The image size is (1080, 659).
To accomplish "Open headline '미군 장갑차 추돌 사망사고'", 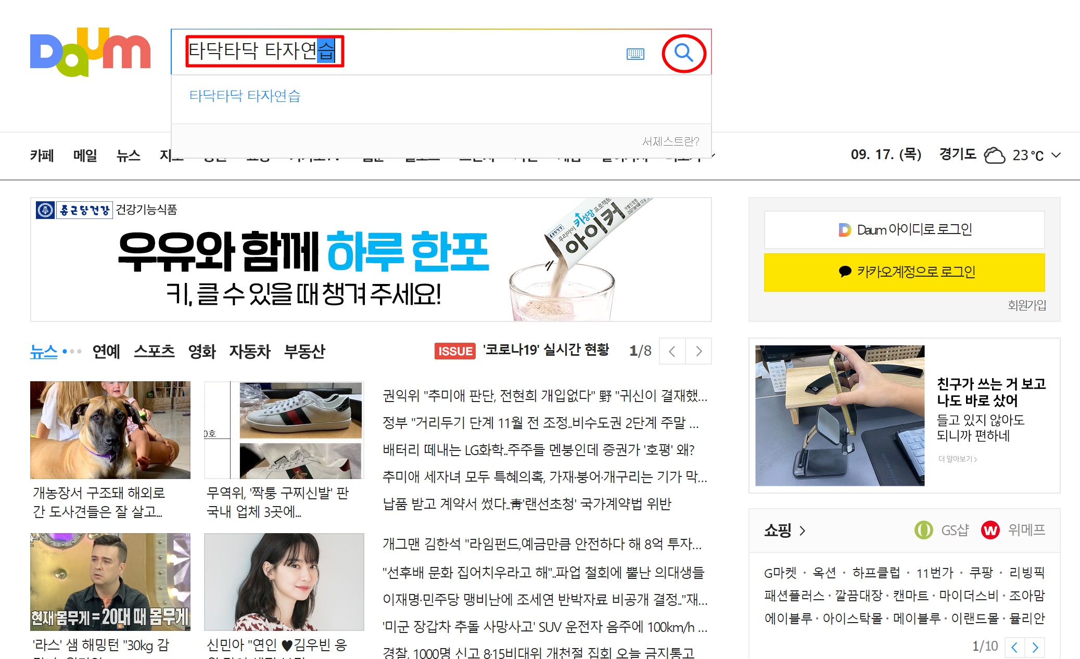I will 544,627.
